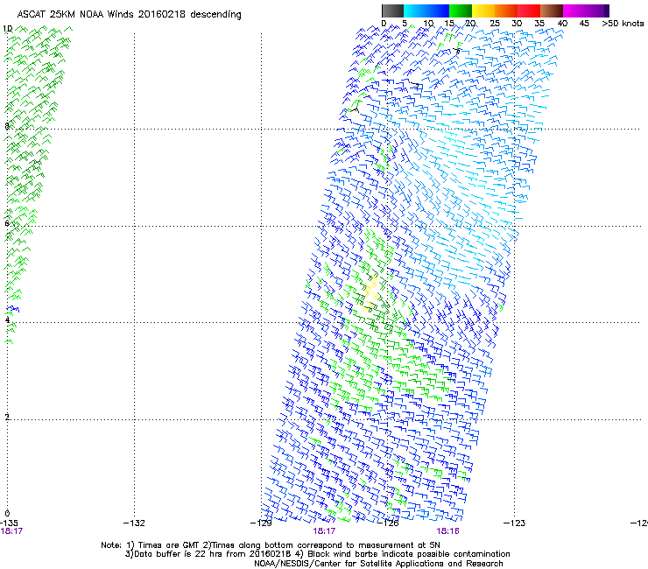Click the purple time '18:17' near -129
This screenshot has width=648, height=569.
pyautogui.click(x=324, y=531)
